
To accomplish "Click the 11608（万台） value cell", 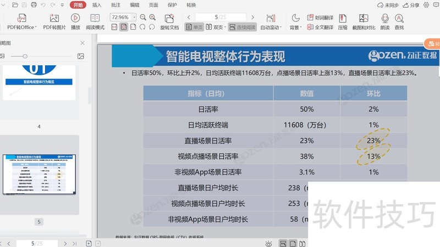I will pyautogui.click(x=306, y=125).
